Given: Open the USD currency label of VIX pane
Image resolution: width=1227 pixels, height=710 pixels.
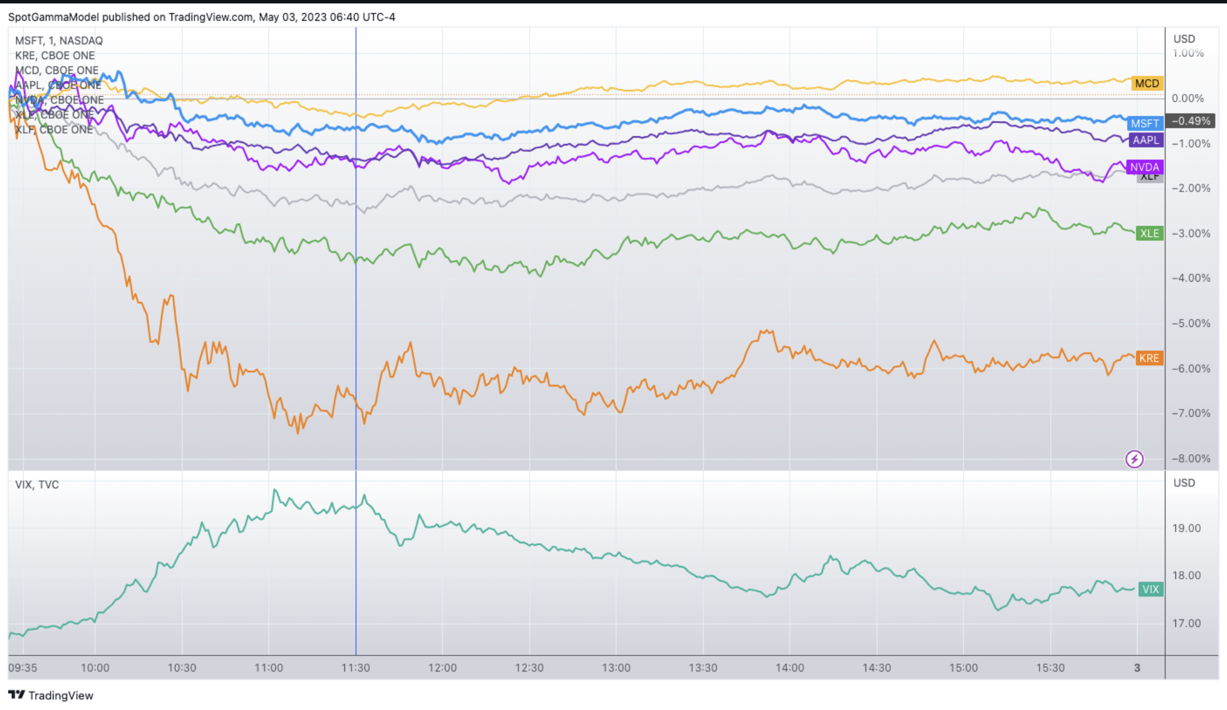Looking at the screenshot, I should 1184,483.
